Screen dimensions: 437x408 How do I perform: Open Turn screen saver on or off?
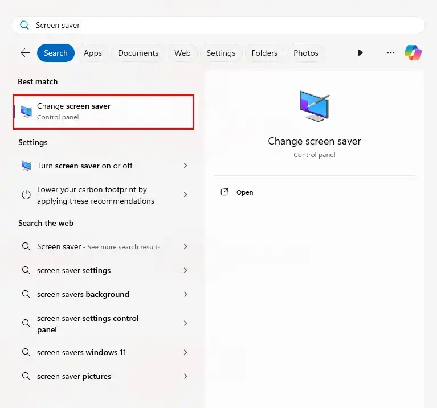tap(103, 166)
